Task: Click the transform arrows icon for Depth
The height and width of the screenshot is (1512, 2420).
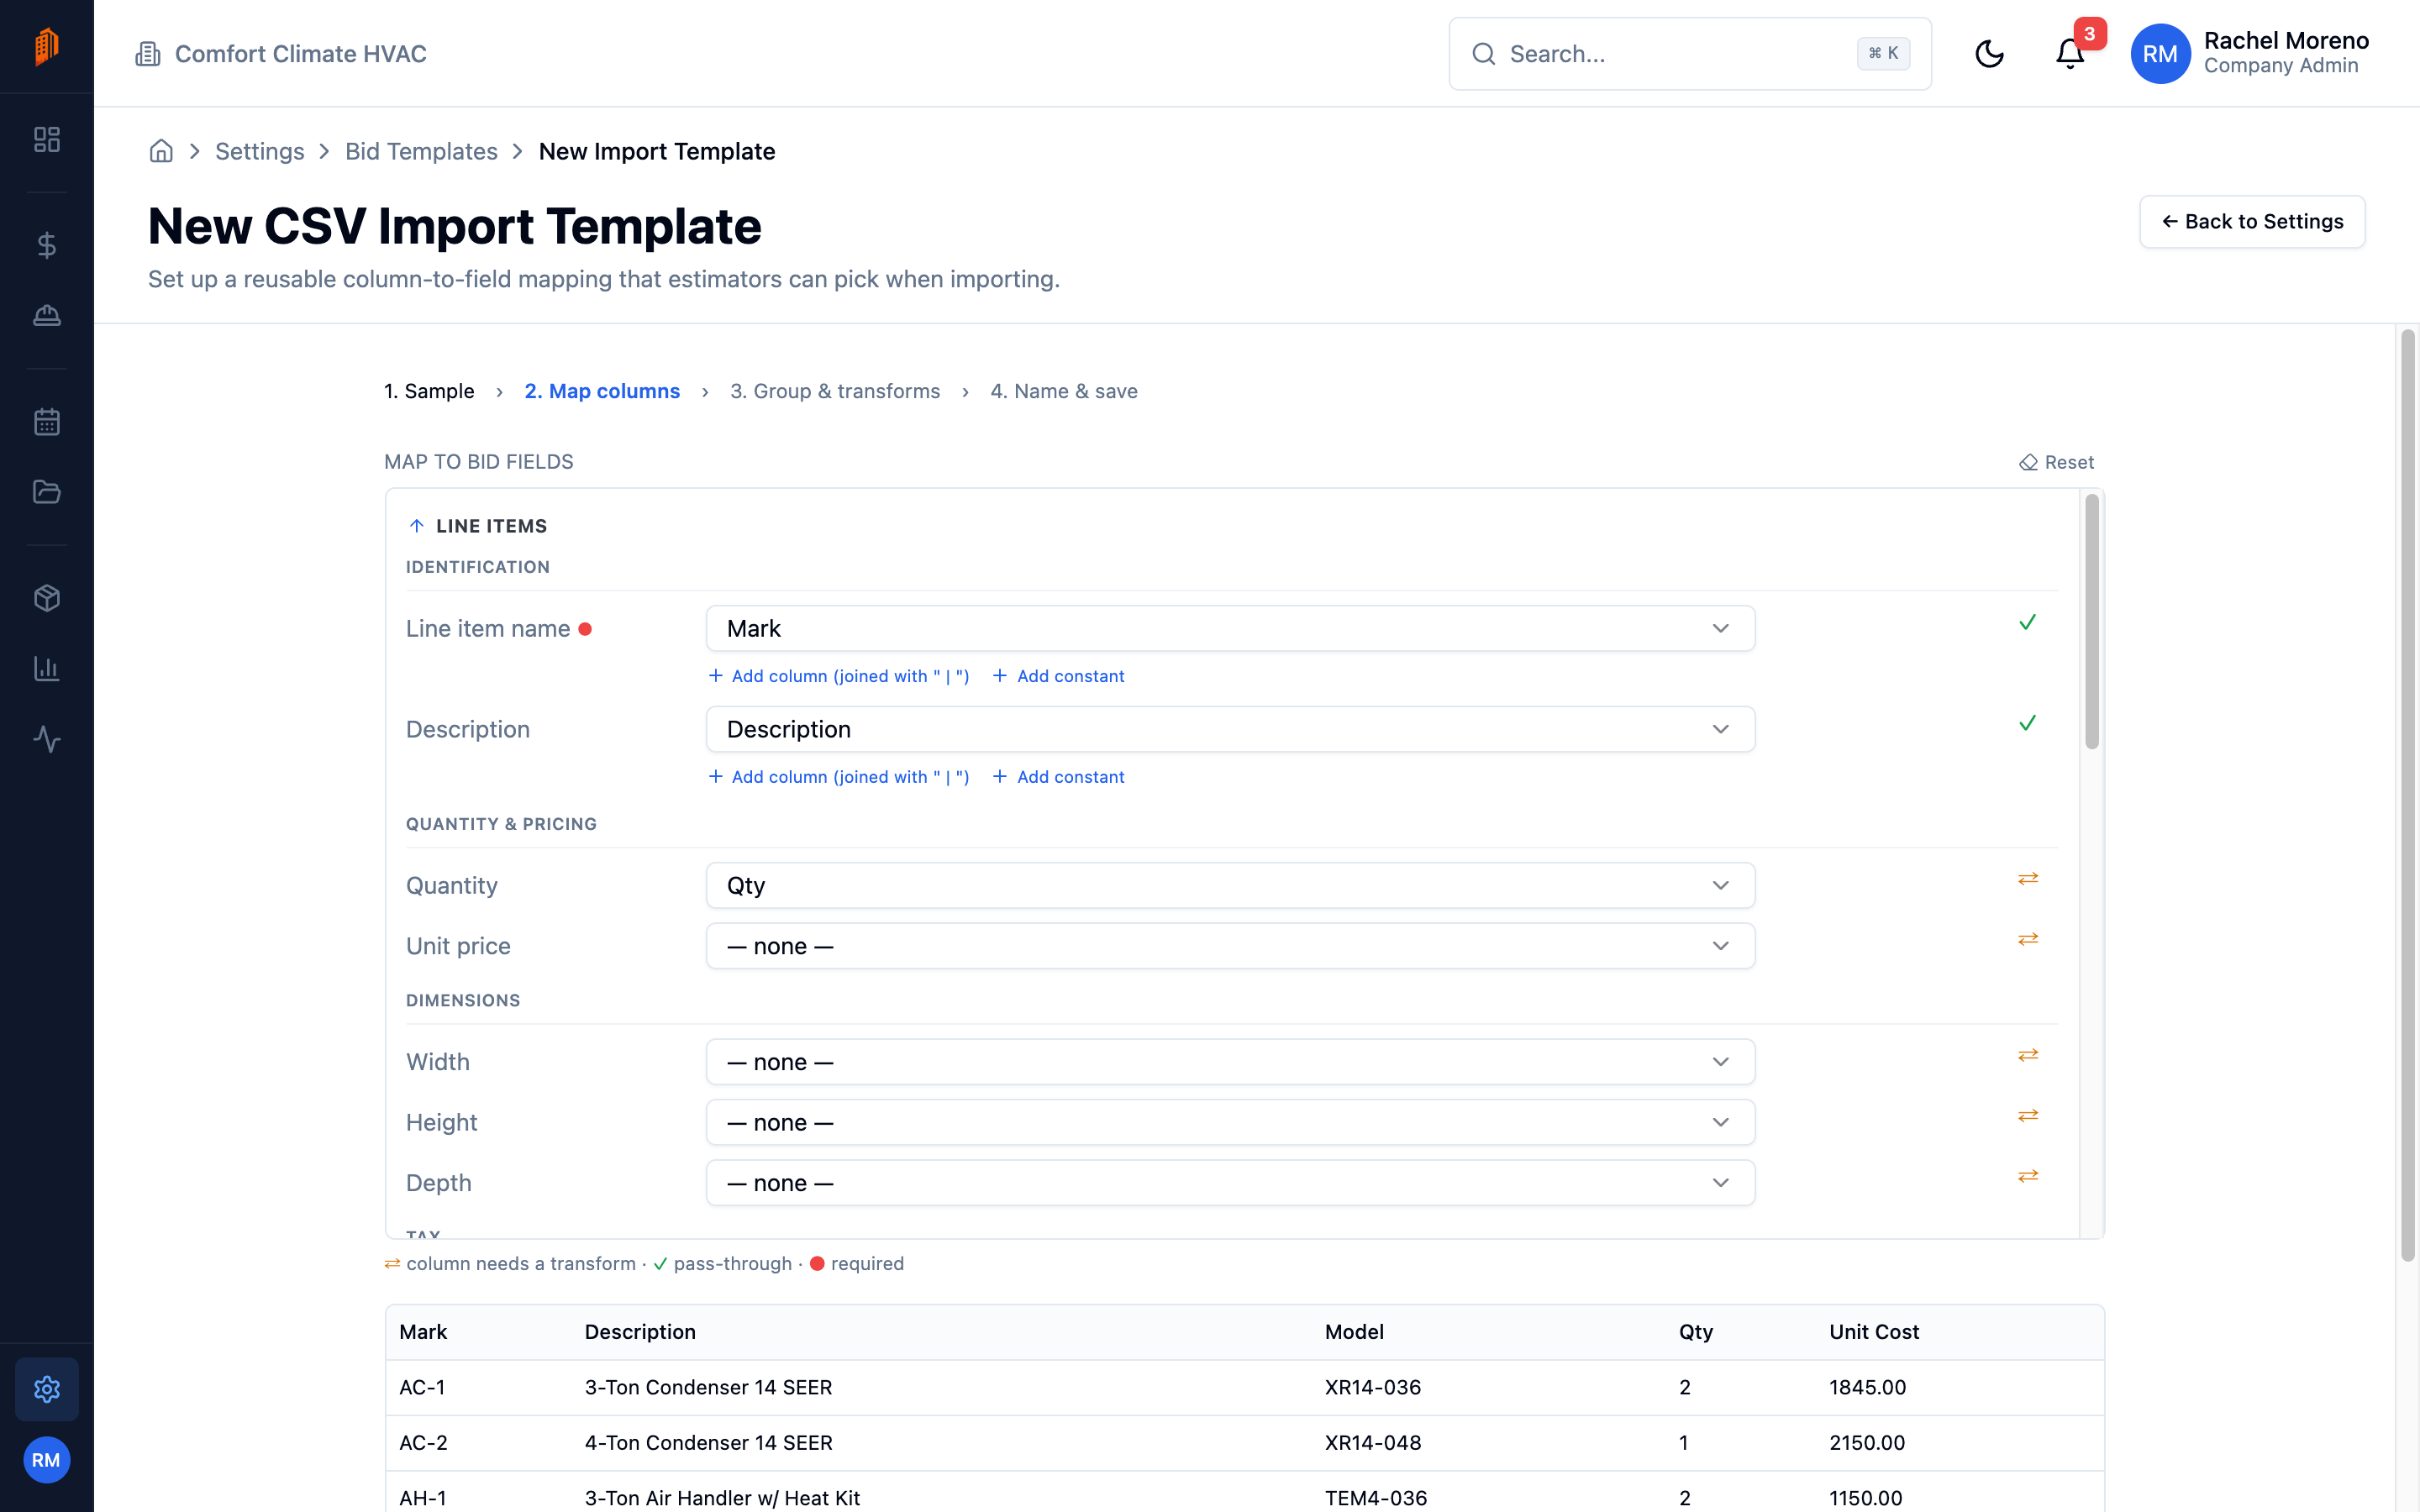Action: point(2027,1176)
